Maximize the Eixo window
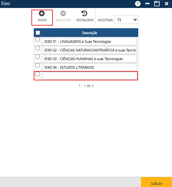Viewport: 172px width, 187px height. 157,4
